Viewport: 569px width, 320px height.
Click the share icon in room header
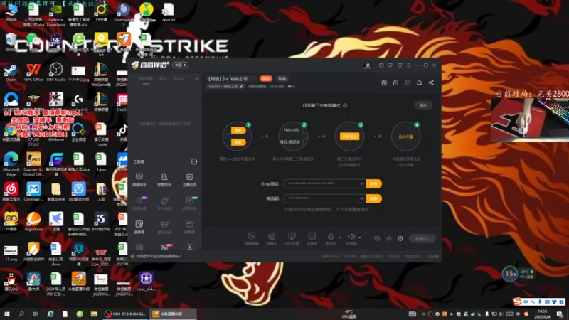point(431,82)
